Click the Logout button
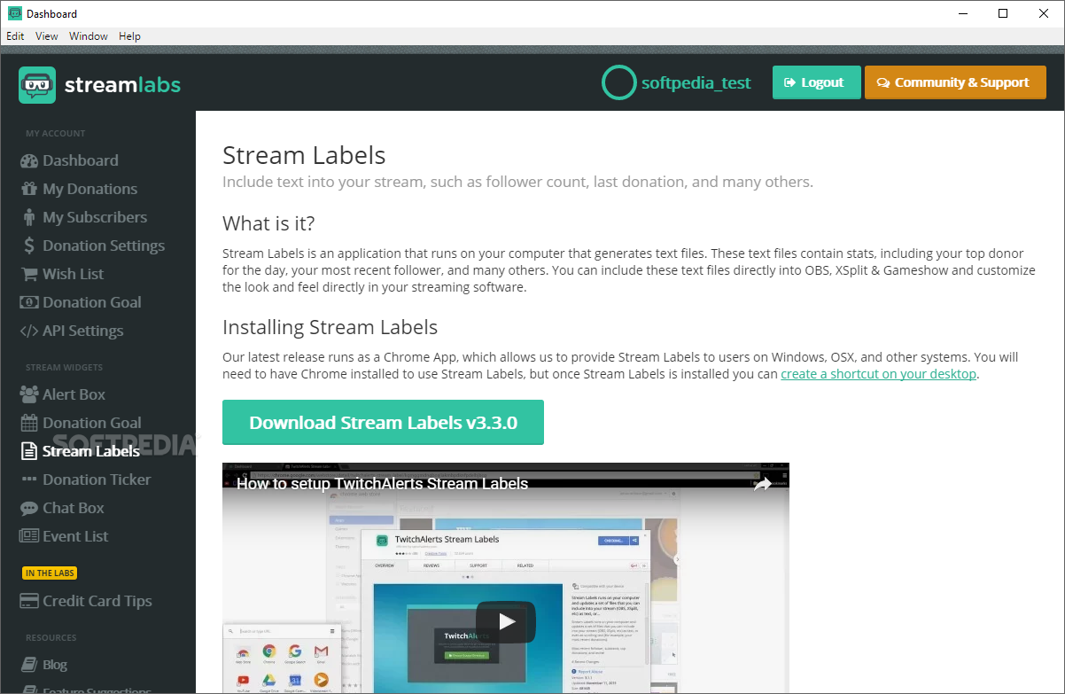 tap(816, 82)
